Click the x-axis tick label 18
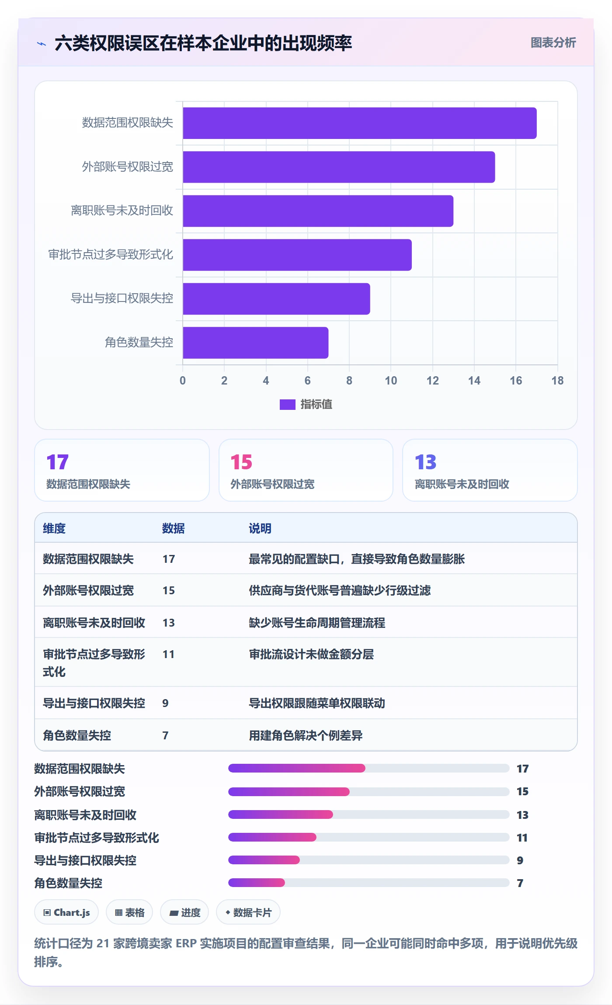The width and height of the screenshot is (612, 1005). tap(557, 381)
